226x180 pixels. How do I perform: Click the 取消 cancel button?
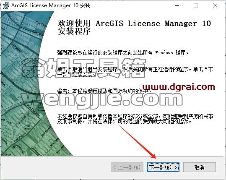200,167
